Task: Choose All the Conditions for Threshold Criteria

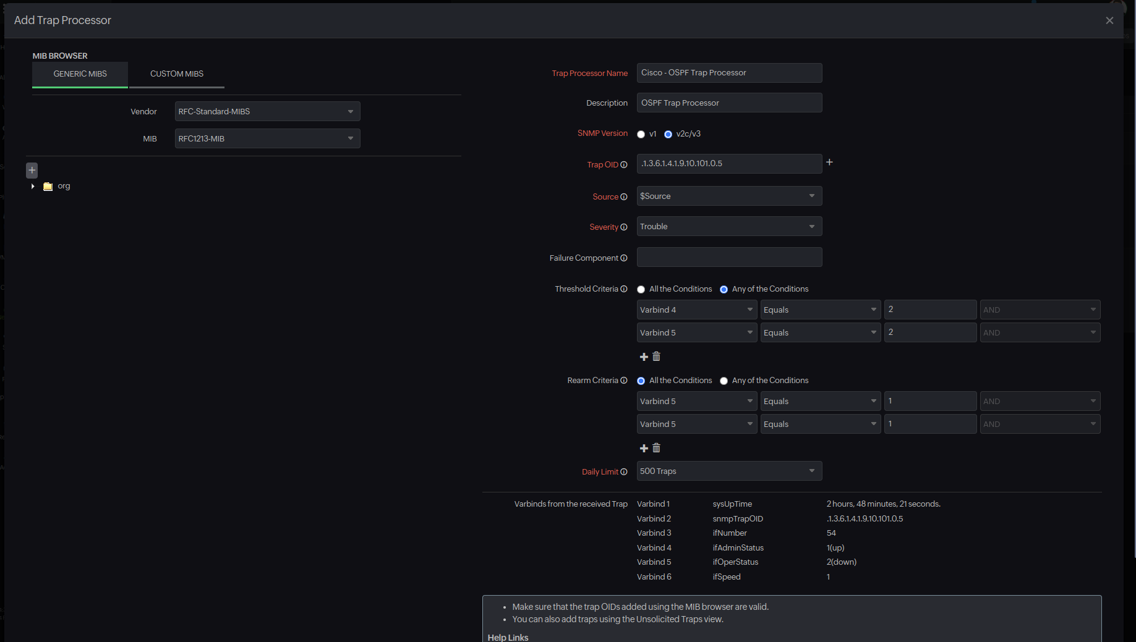Action: [x=641, y=290]
